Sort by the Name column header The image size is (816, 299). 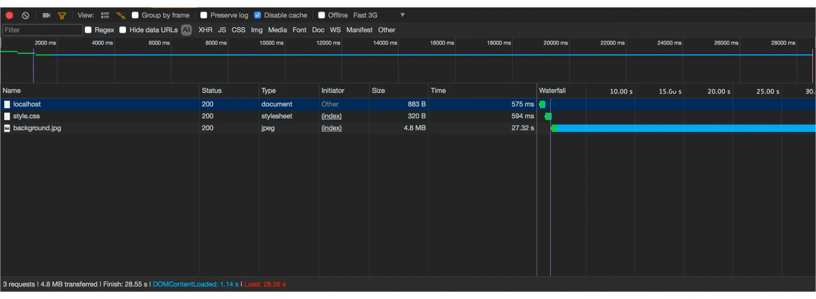click(x=99, y=90)
